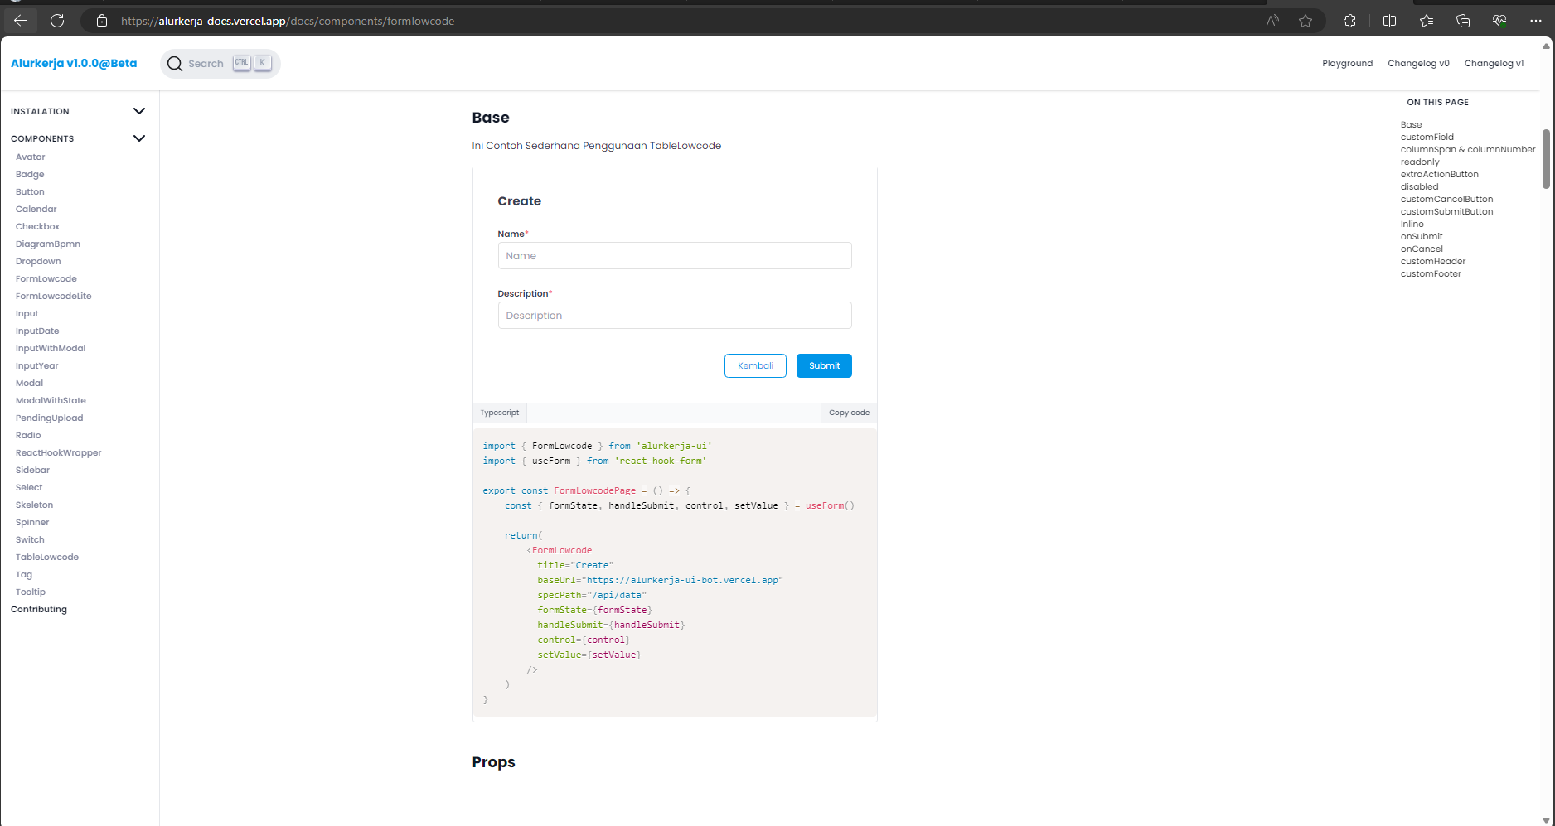Click the Read aloud icon

click(1272, 21)
